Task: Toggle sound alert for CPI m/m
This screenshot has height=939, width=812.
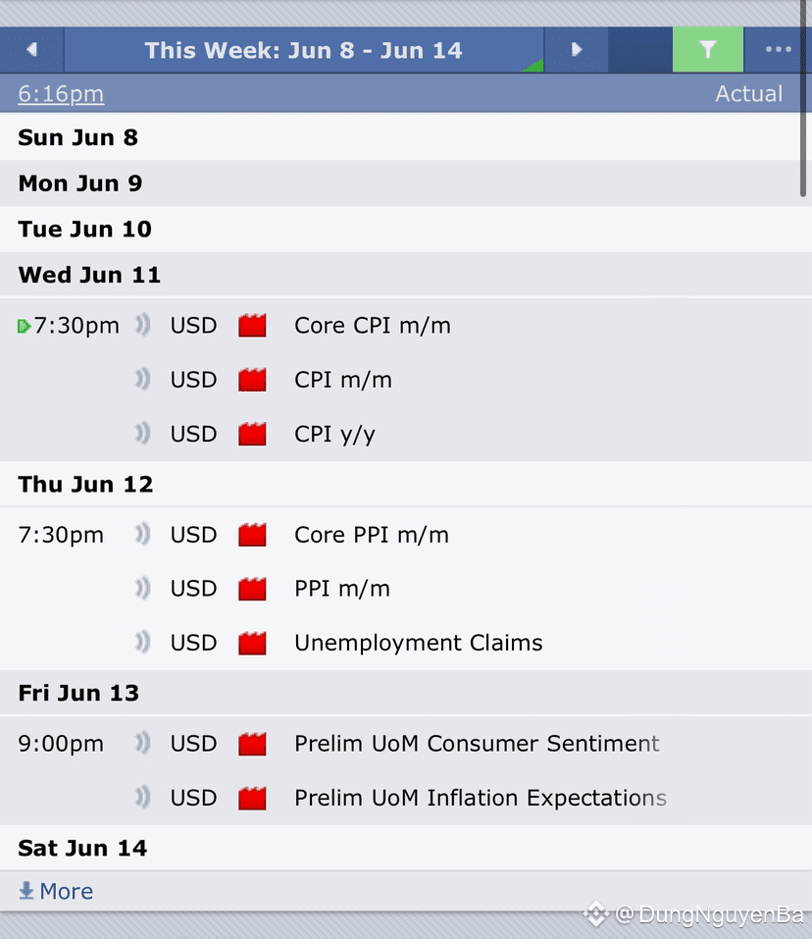Action: tap(143, 380)
